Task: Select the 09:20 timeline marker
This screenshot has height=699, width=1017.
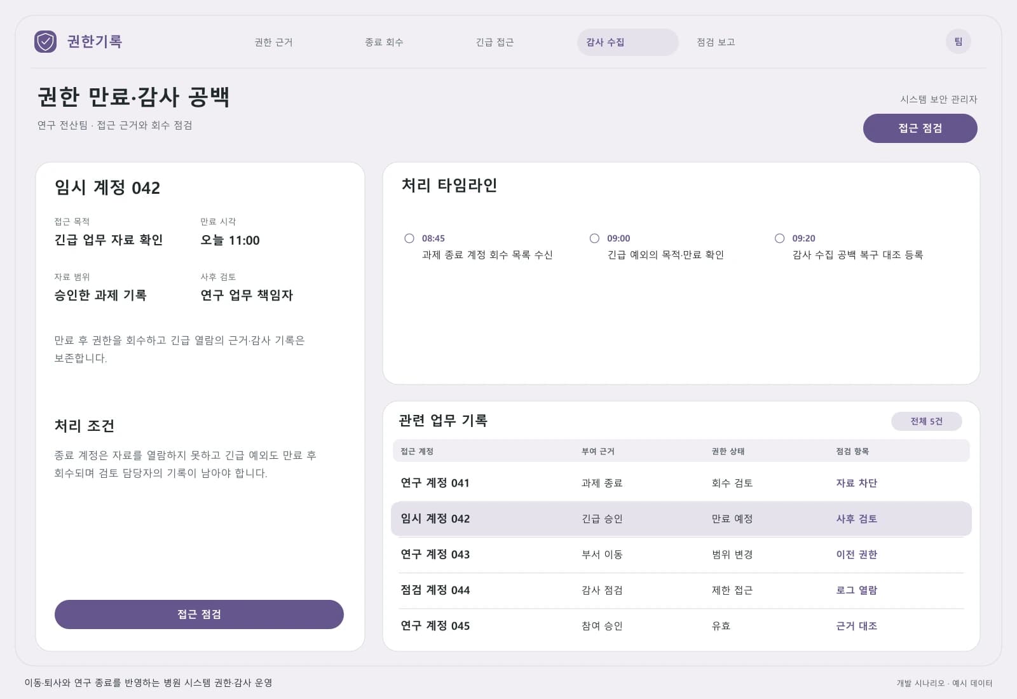Action: point(779,238)
